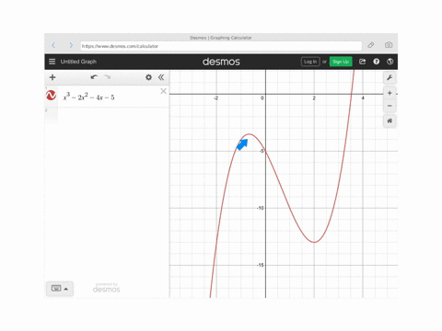Click the local minimum of the curve at x=2
The width and height of the screenshot is (442, 331).
(314, 243)
